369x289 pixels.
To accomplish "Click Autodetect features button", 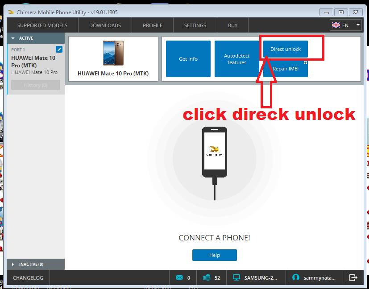I will 237,59.
